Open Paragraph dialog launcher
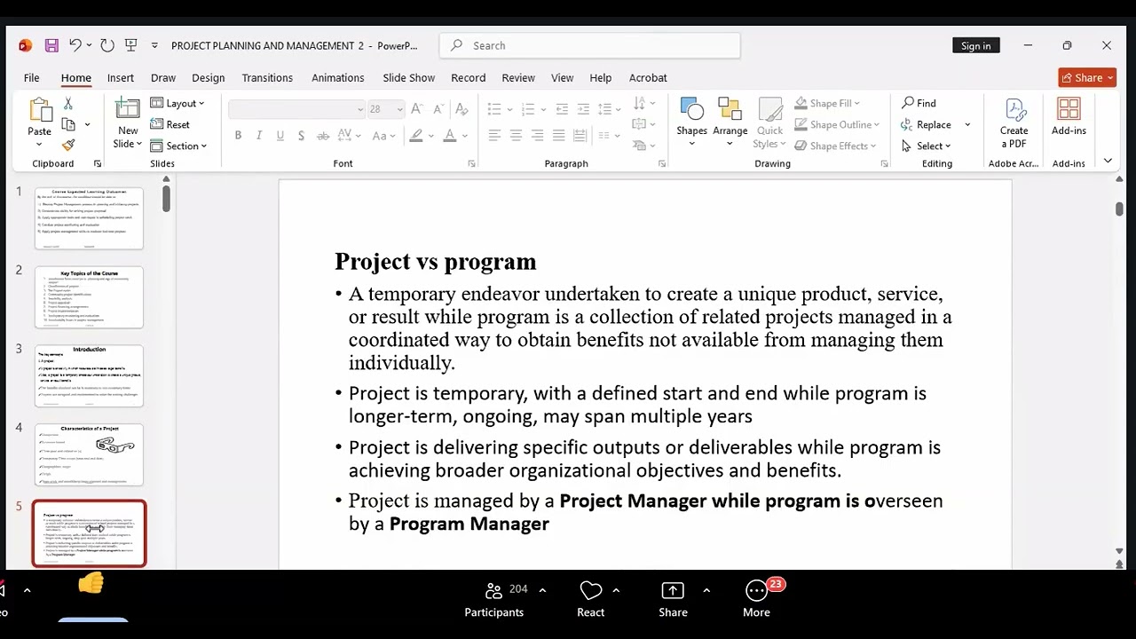Screen dimensions: 1136x639 point(662,164)
